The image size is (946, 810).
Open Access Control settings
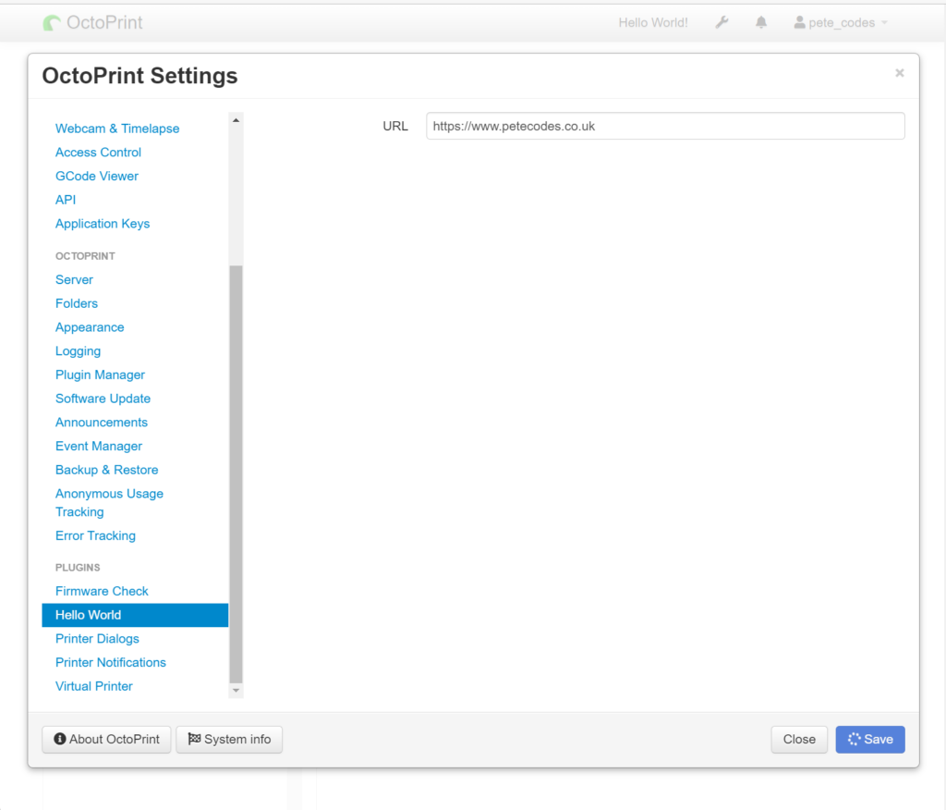click(98, 153)
